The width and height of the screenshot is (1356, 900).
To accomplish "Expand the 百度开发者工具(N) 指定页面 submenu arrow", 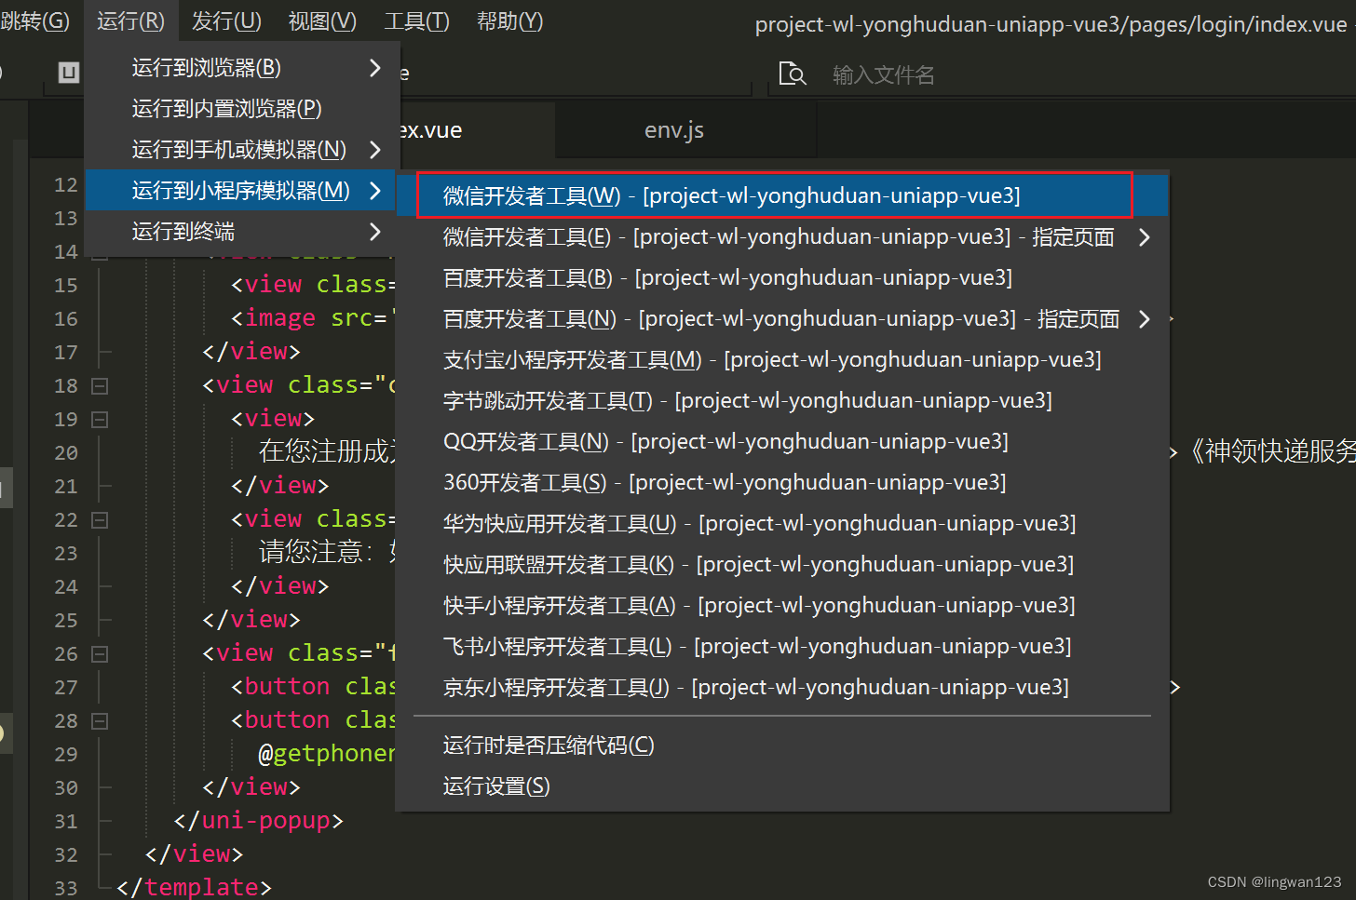I will click(1145, 319).
